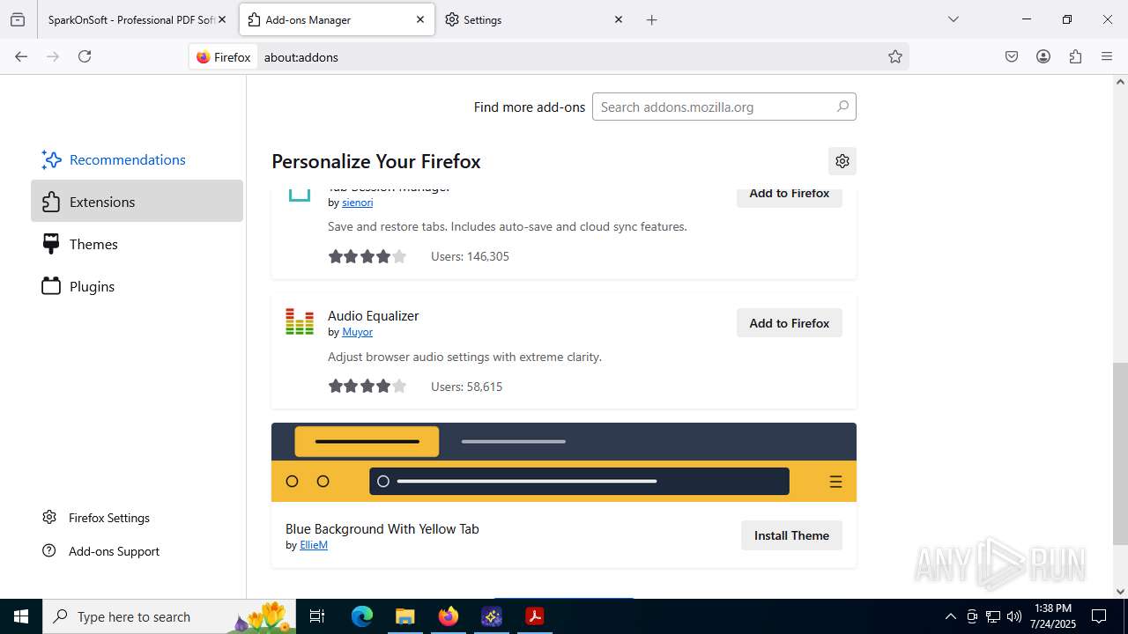Click the yellow theme preview image
Viewport: 1128px width, 634px height.
(564, 462)
